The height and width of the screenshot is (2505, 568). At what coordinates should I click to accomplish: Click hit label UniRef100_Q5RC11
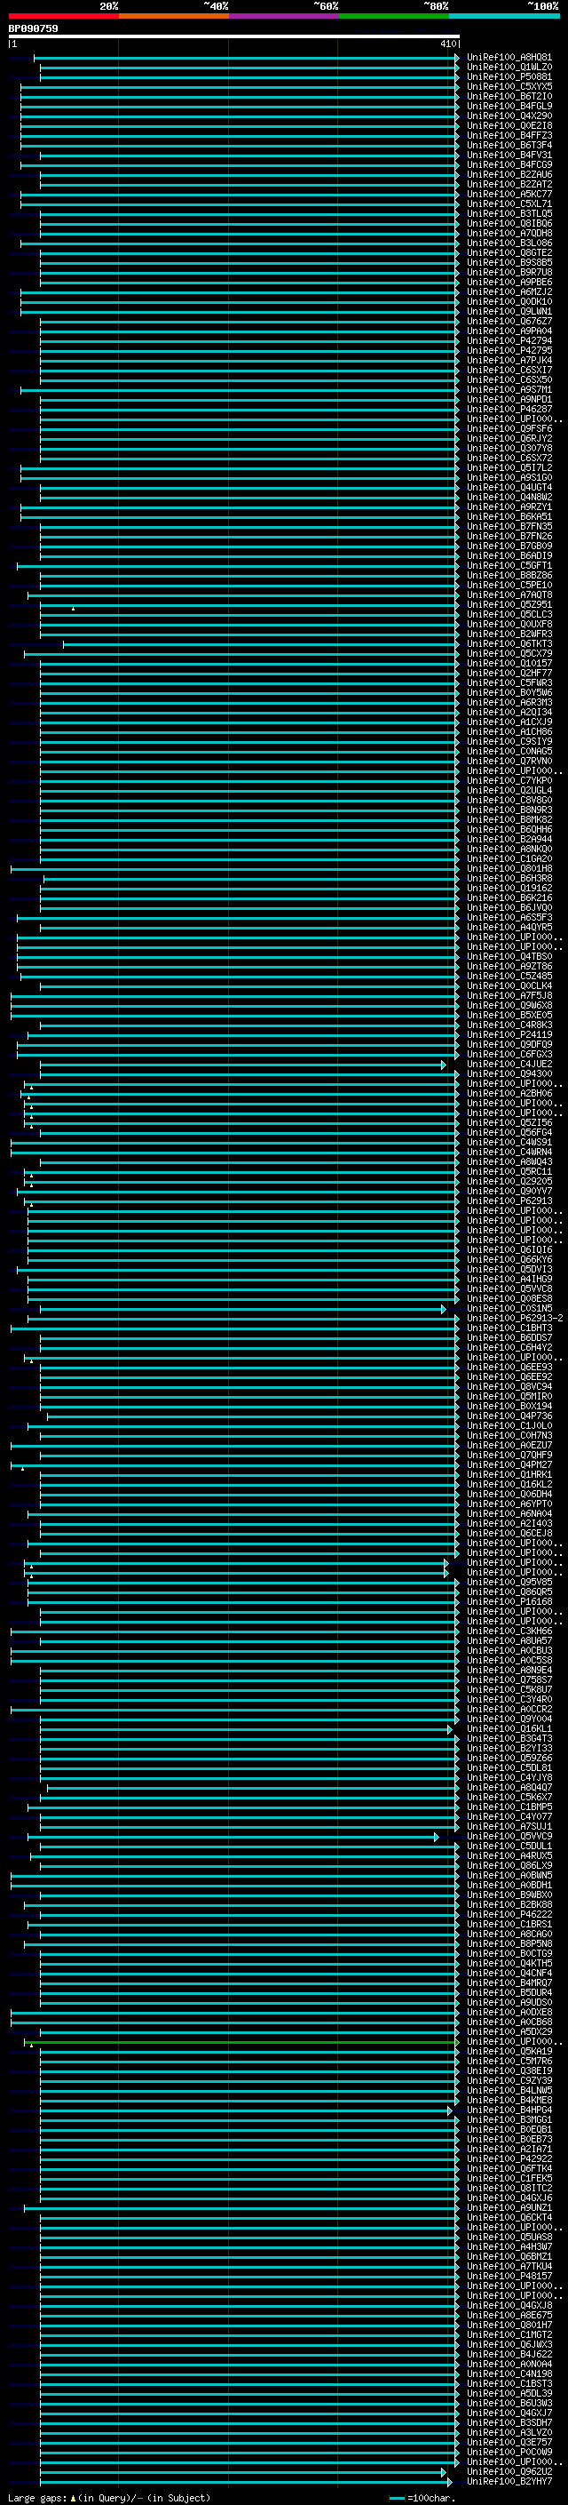coord(509,1172)
